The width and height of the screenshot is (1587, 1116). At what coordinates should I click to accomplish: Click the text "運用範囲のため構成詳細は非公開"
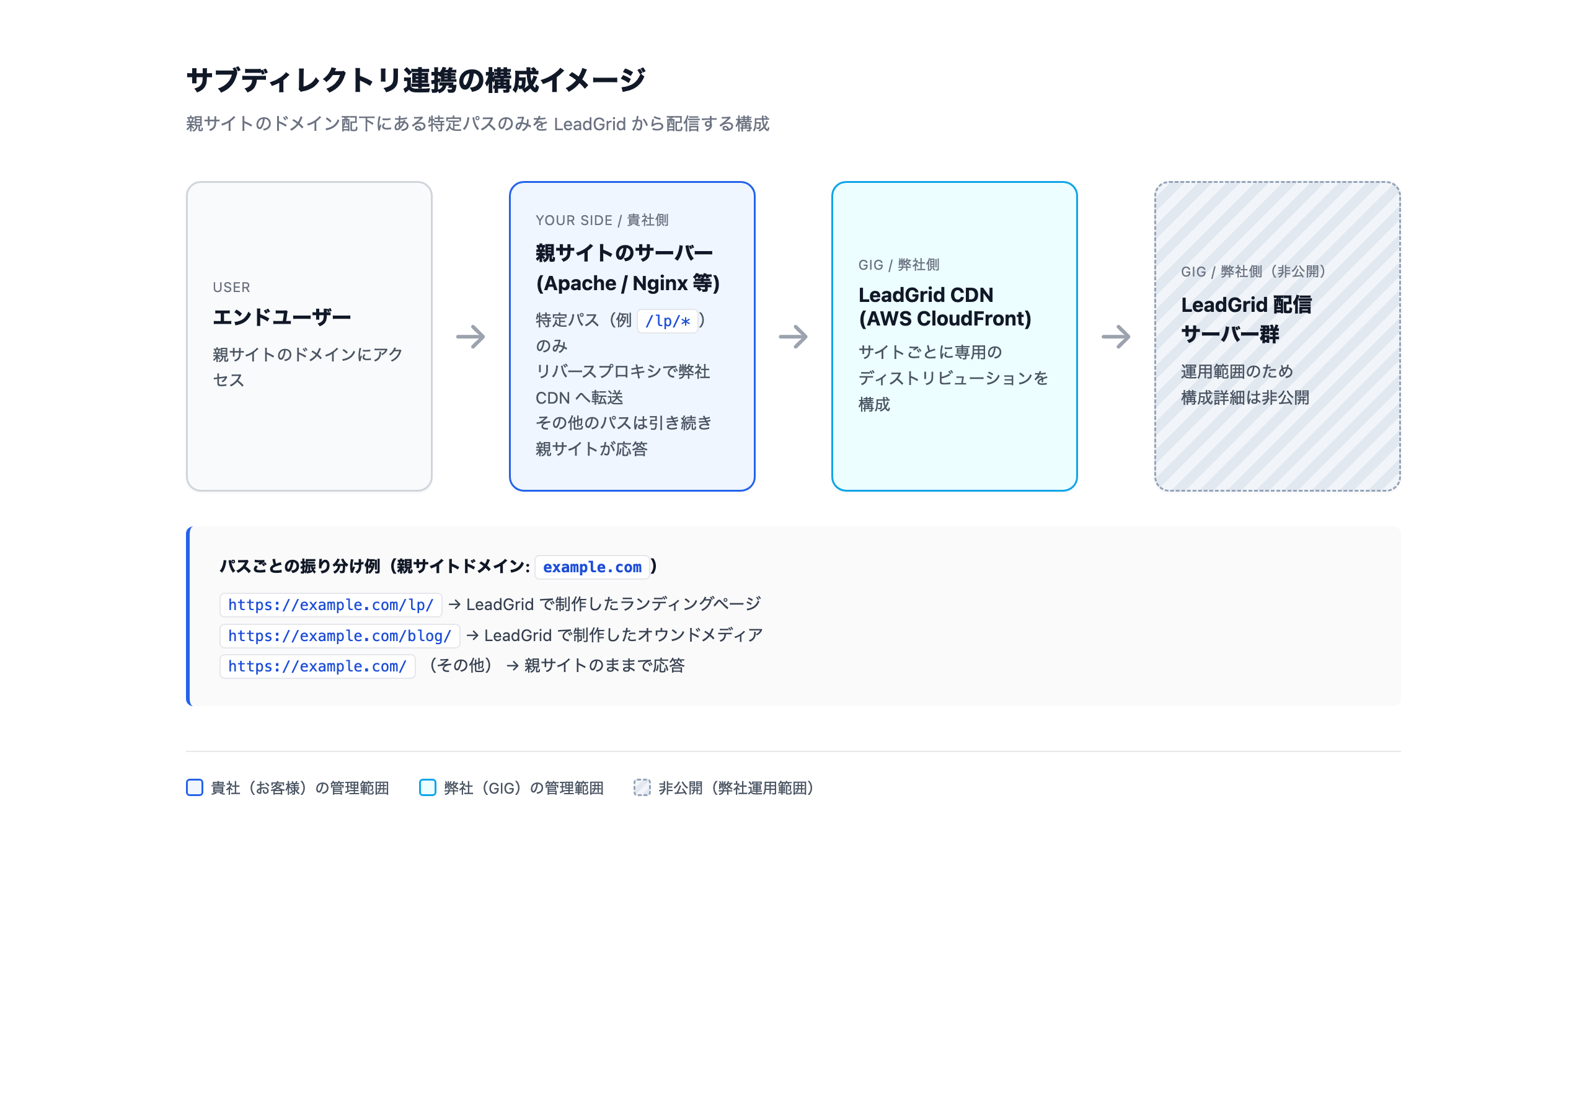[x=1245, y=384]
